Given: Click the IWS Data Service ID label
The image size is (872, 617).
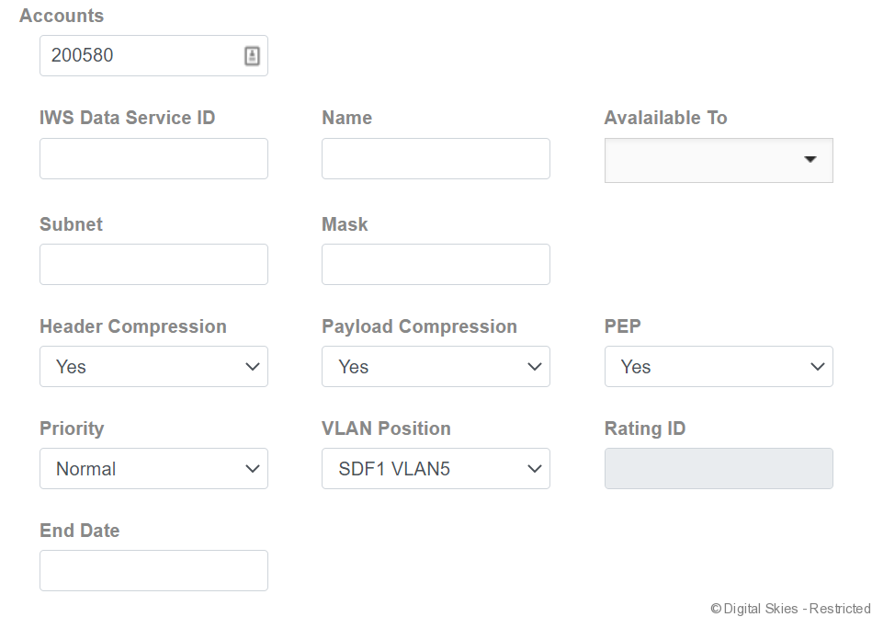Looking at the screenshot, I should 128,118.
